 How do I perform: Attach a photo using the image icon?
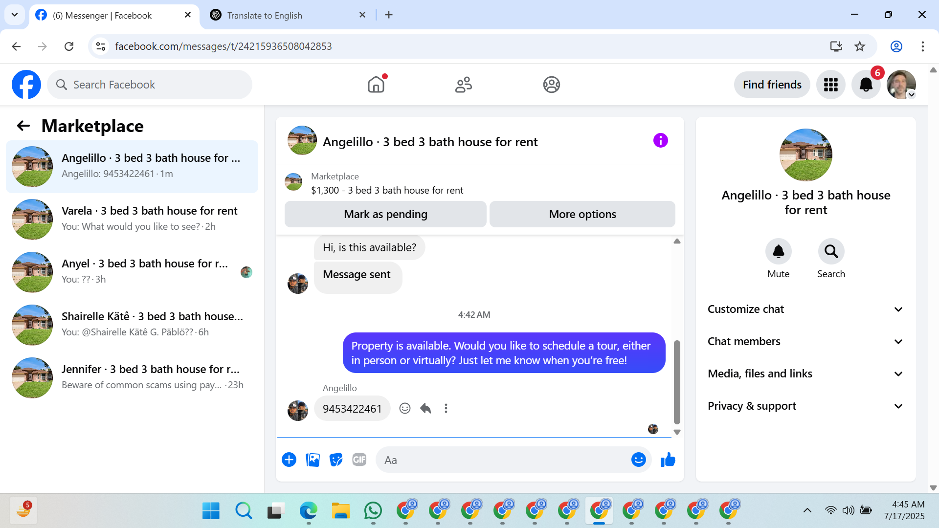313,460
